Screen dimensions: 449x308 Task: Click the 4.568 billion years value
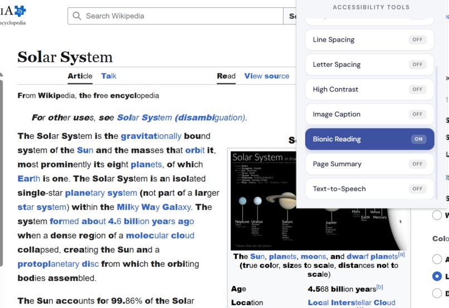[342, 289]
